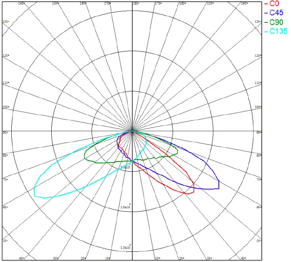The width and height of the screenshot is (291, 262).
Task: Click the C0 legend label
Action: 275,3
